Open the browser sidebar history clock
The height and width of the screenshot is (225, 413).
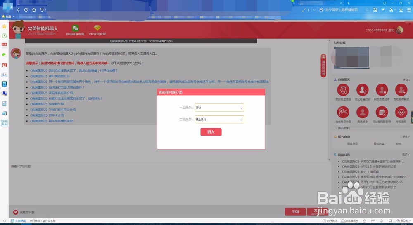[4, 36]
